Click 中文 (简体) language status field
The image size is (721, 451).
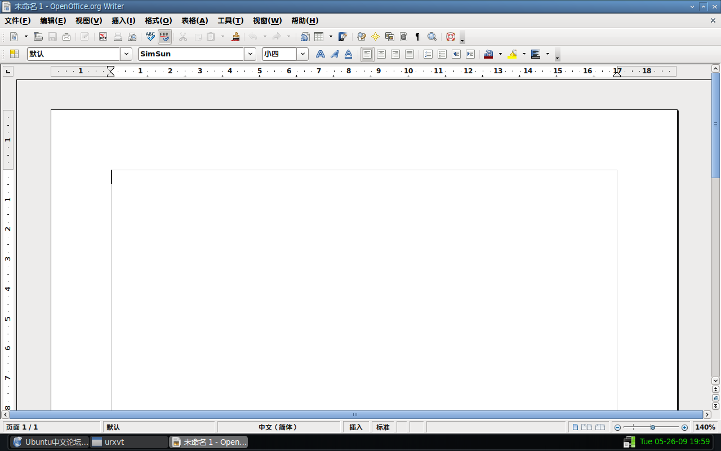tap(278, 427)
